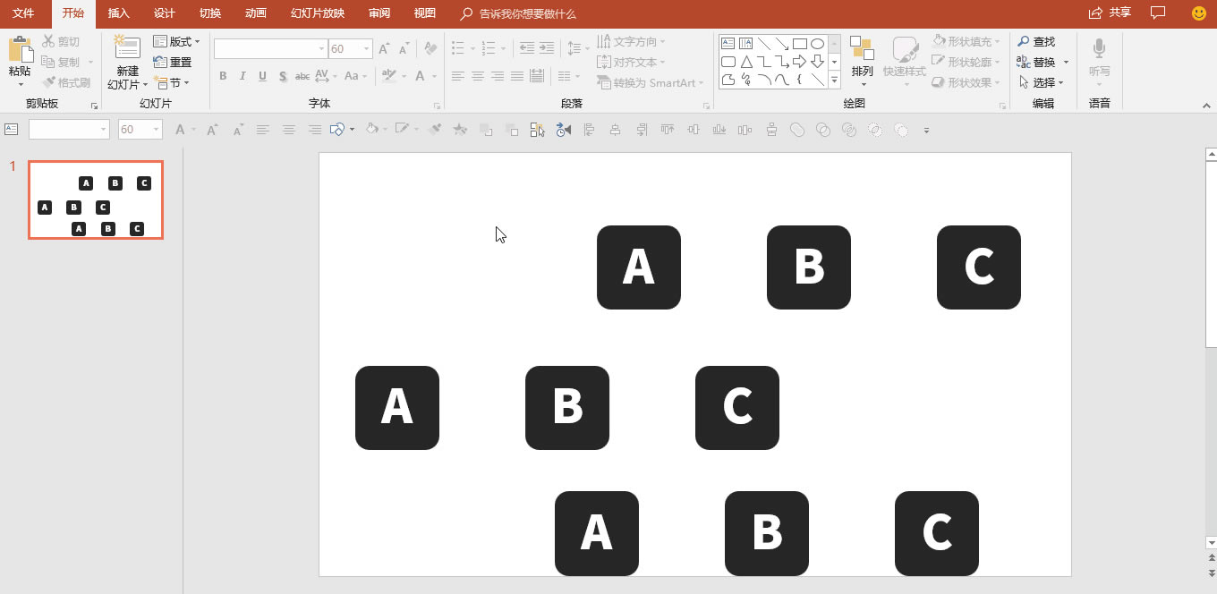Viewport: 1217px width, 594px height.
Task: Switch to the 插入 tab
Action: (118, 13)
